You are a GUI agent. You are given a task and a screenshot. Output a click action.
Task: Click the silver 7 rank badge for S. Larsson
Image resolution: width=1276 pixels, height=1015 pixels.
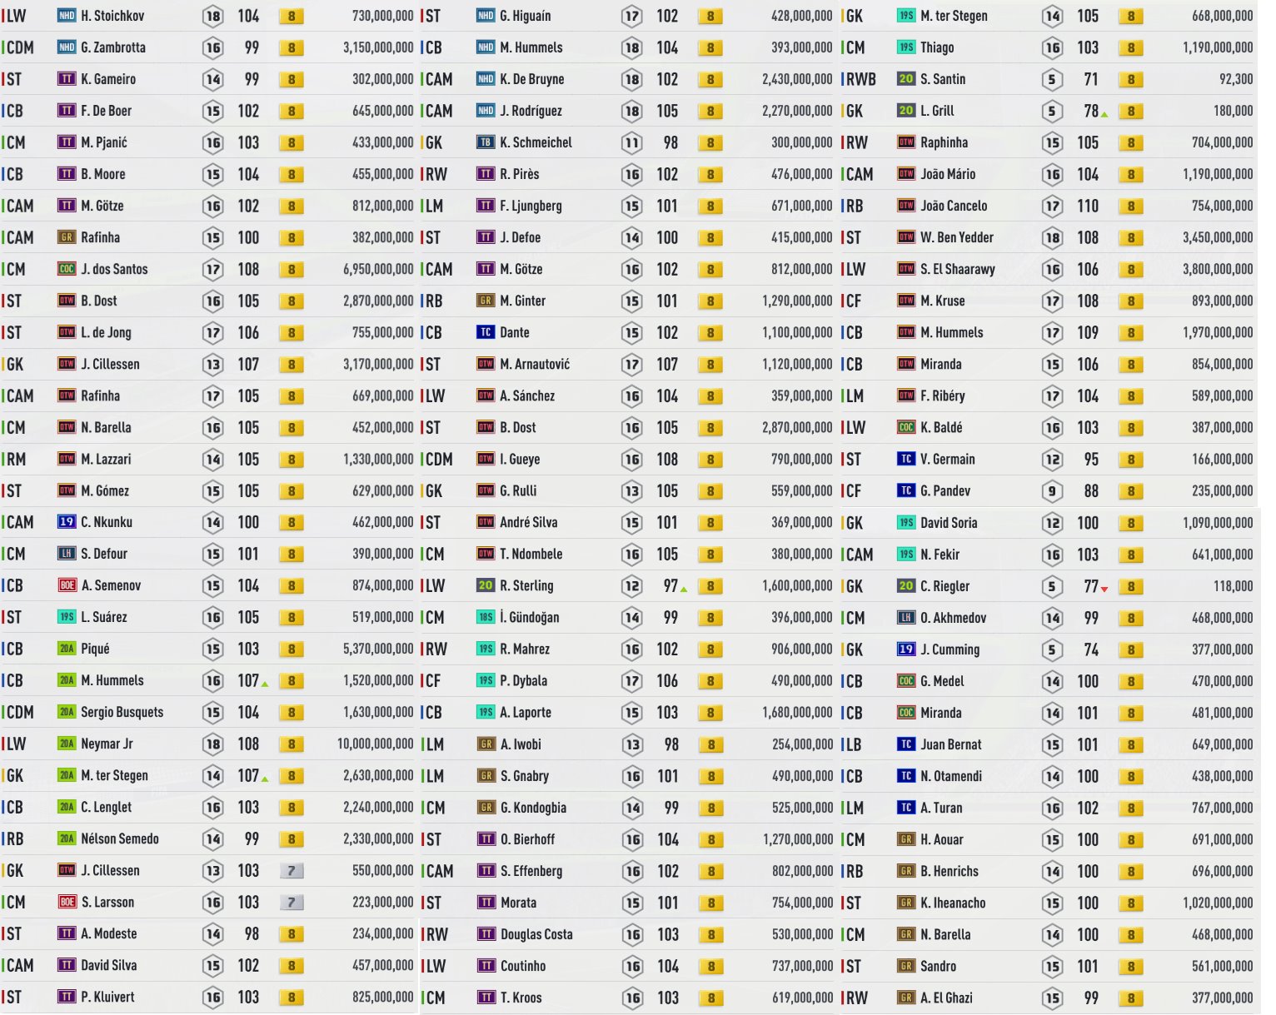[x=291, y=903]
